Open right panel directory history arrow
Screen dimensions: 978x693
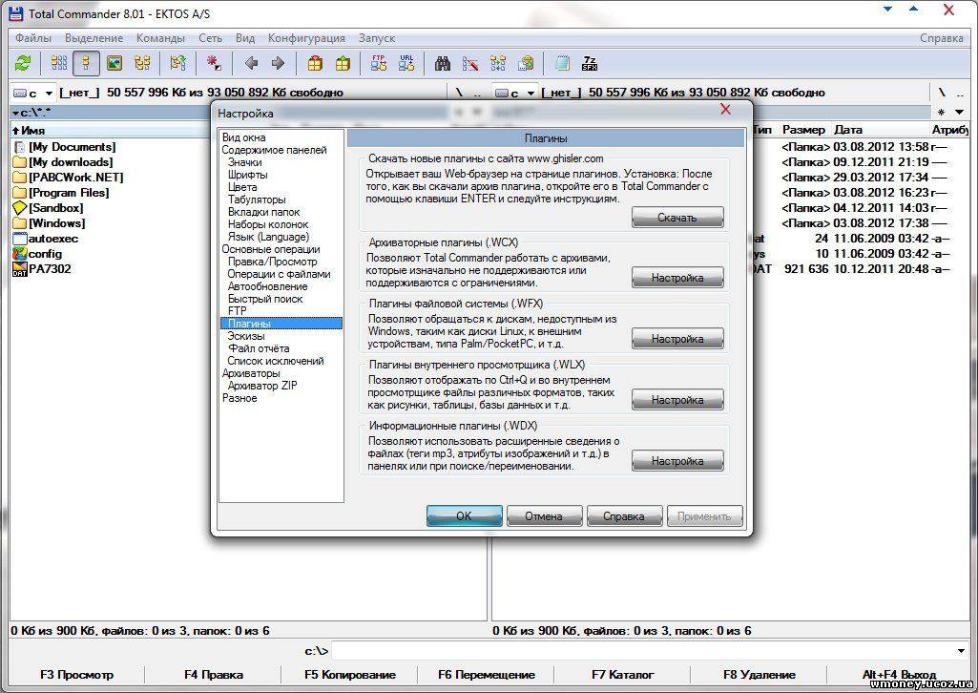pyautogui.click(x=959, y=113)
